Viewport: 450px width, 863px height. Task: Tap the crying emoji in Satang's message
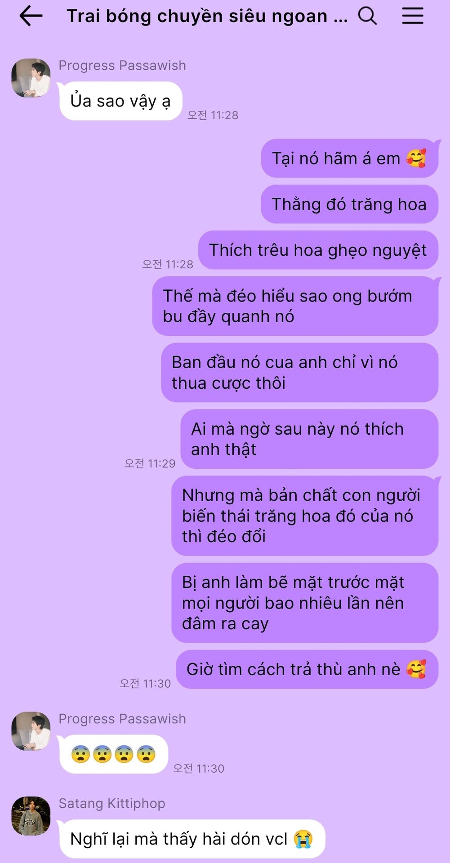303,839
